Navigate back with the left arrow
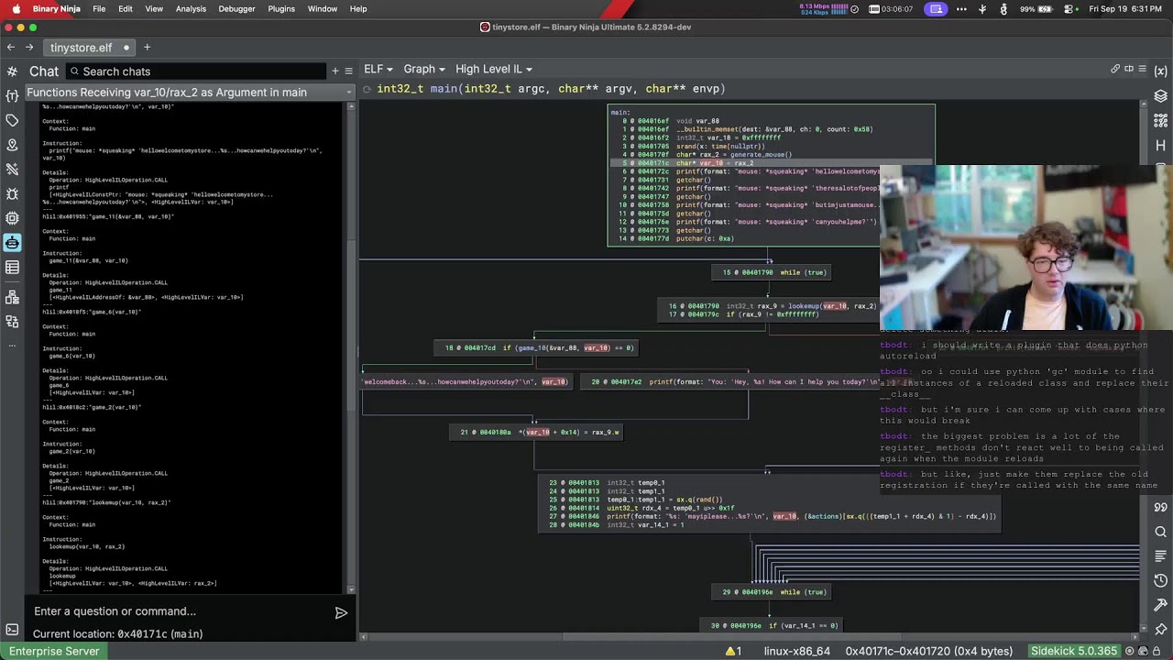The height and width of the screenshot is (660, 1173). pyautogui.click(x=10, y=47)
